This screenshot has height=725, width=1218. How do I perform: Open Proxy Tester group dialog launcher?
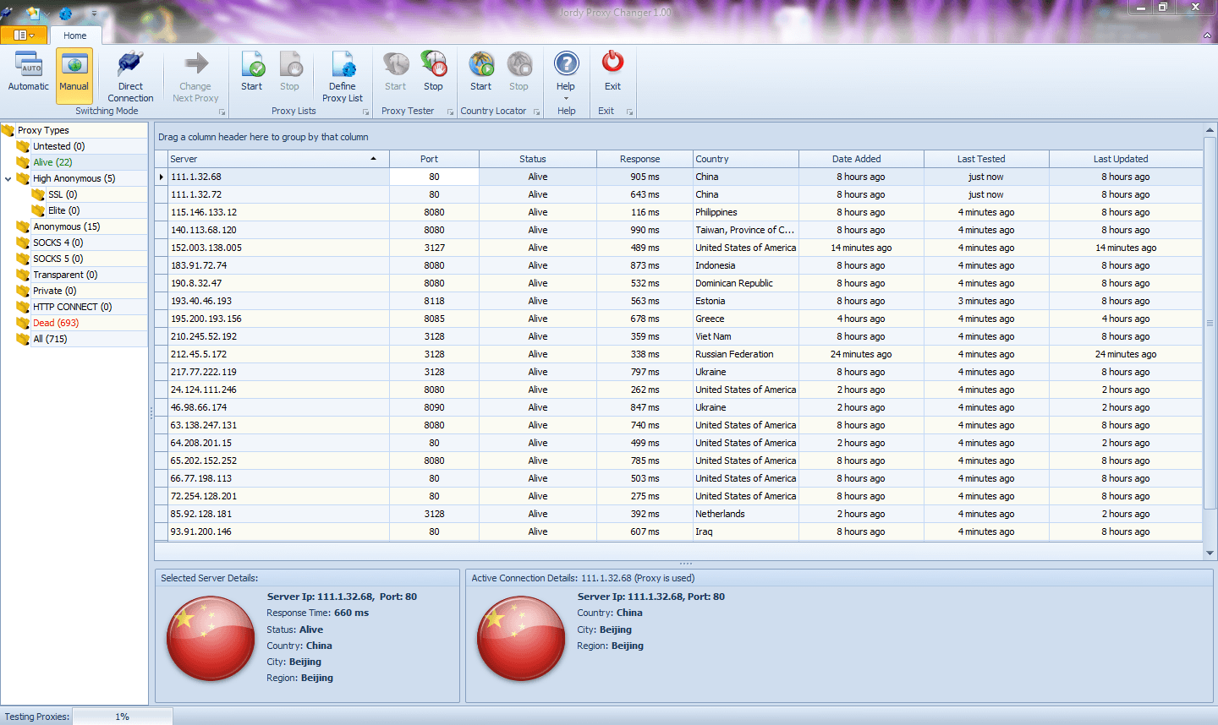451,112
